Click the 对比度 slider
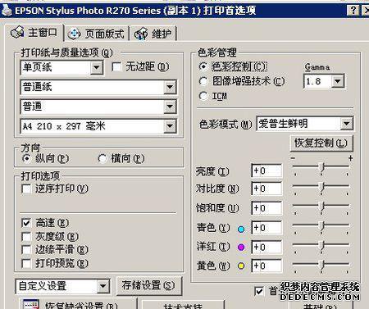369x309 pixels. click(321, 187)
